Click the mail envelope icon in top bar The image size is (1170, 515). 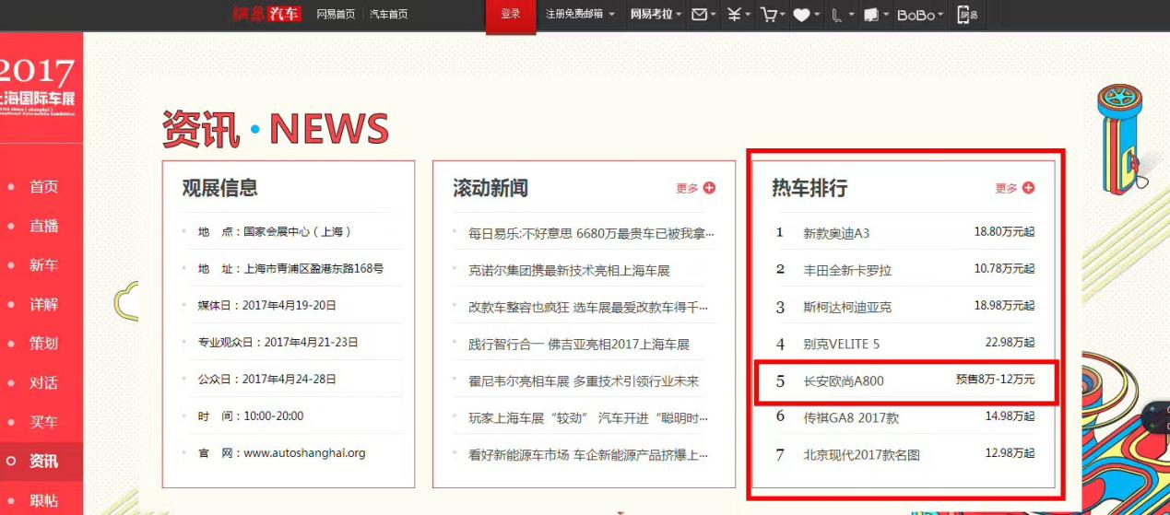(700, 15)
